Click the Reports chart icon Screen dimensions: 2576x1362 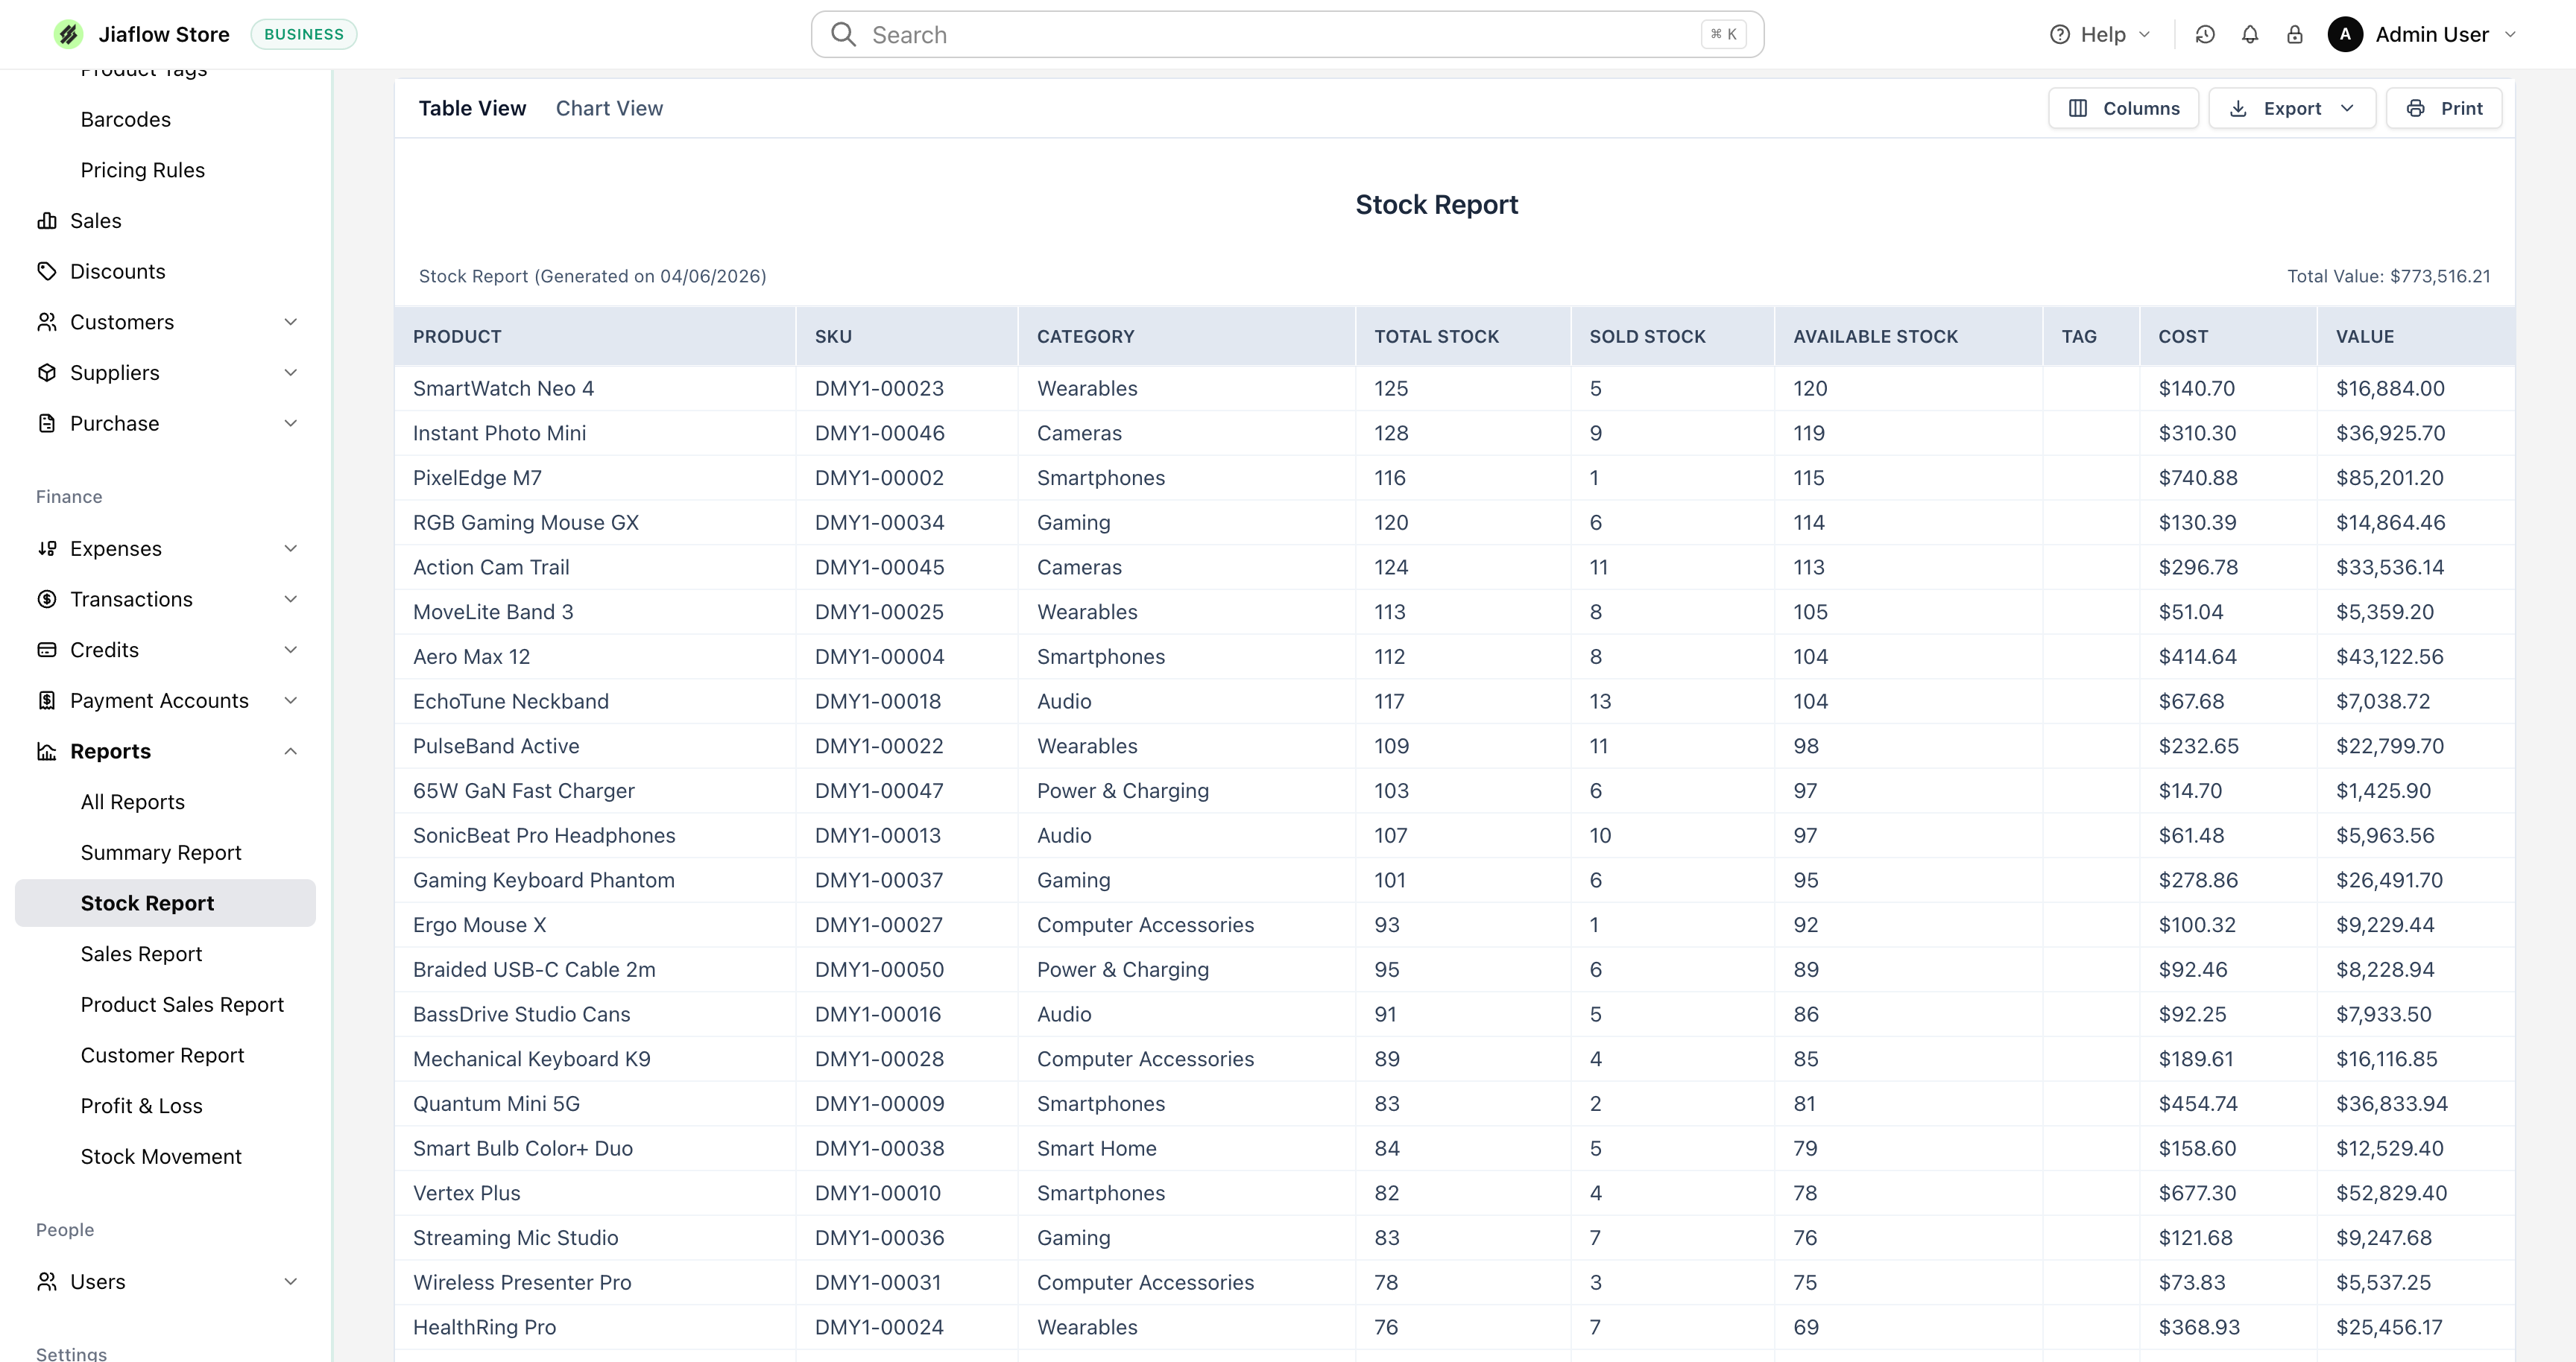[47, 752]
